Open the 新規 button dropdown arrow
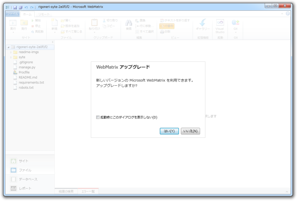The height and width of the screenshot is (201, 297). tap(55, 32)
